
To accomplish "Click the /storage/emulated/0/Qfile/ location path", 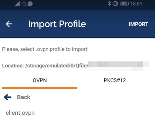I will [x=57, y=66].
